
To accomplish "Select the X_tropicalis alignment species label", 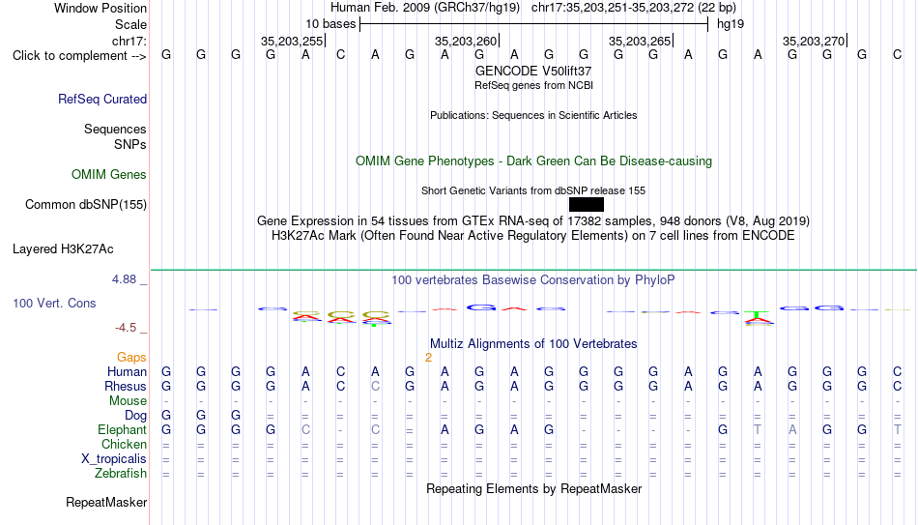I will (114, 459).
